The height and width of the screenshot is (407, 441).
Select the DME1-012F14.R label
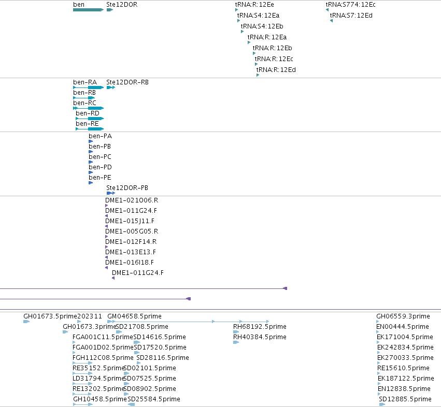pos(131,242)
